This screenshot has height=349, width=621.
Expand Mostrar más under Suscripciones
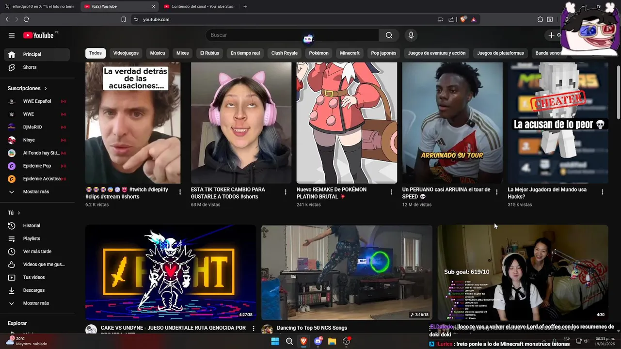[37, 191]
